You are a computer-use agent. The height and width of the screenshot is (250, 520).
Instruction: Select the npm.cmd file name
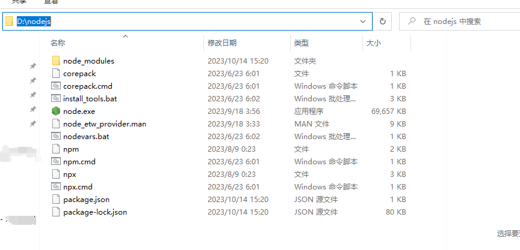[x=79, y=161]
